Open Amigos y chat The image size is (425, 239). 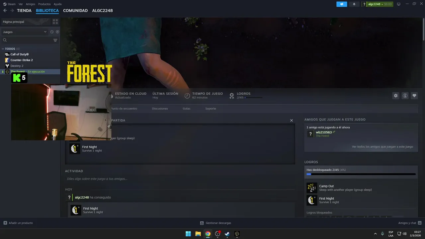(410, 223)
